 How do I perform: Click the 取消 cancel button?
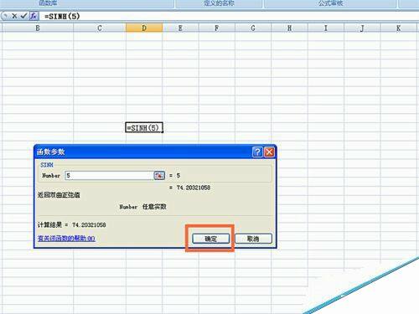pos(253,239)
